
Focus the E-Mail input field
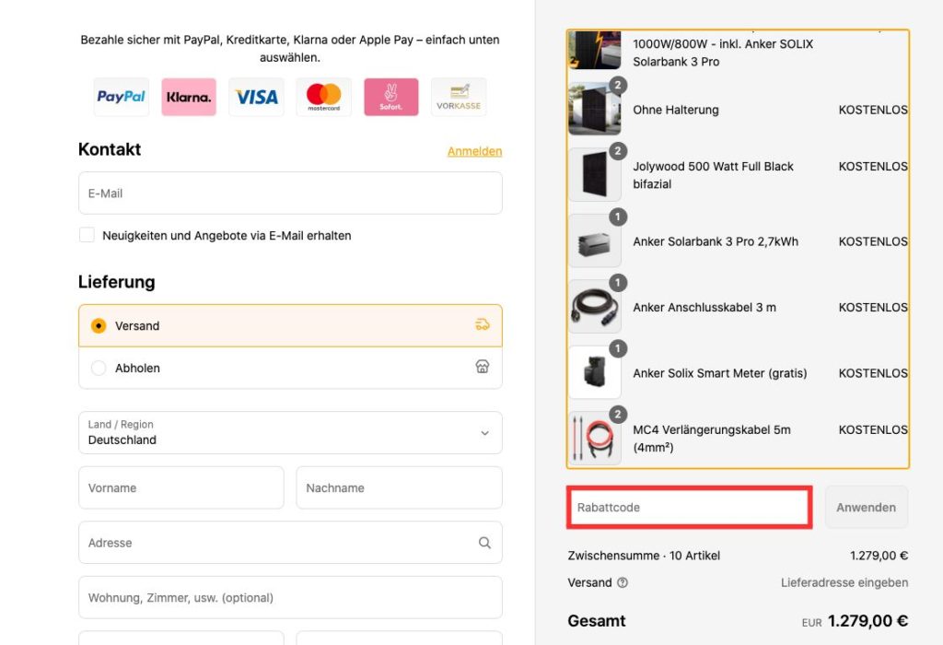(x=290, y=193)
